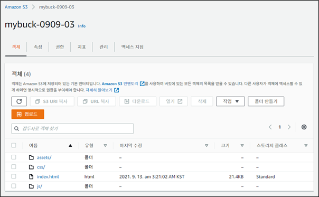Click external link icon after 인벤토리
319x197 pixels.
coord(142,83)
